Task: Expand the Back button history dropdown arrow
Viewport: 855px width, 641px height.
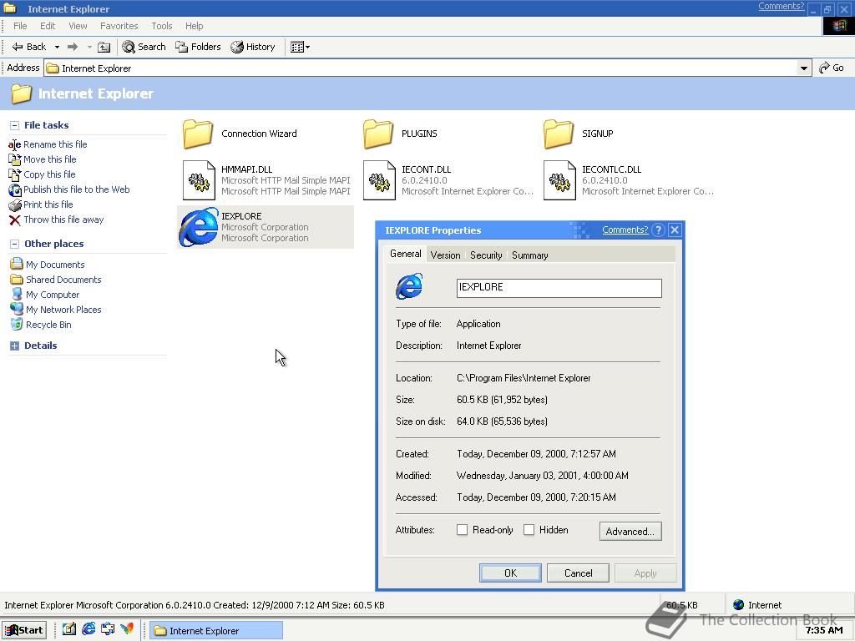Action: [x=57, y=47]
